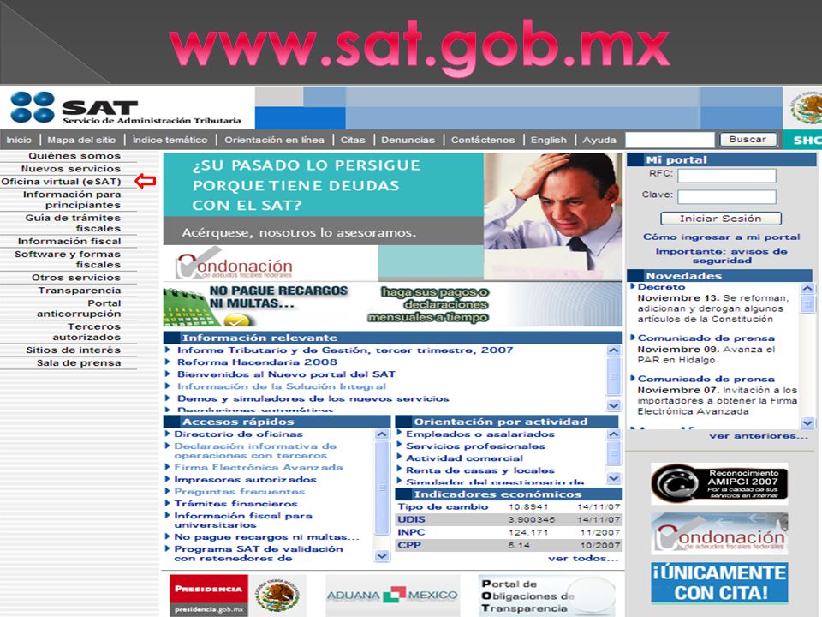This screenshot has width=822, height=617.
Task: Click the search text field
Action: tap(670, 140)
